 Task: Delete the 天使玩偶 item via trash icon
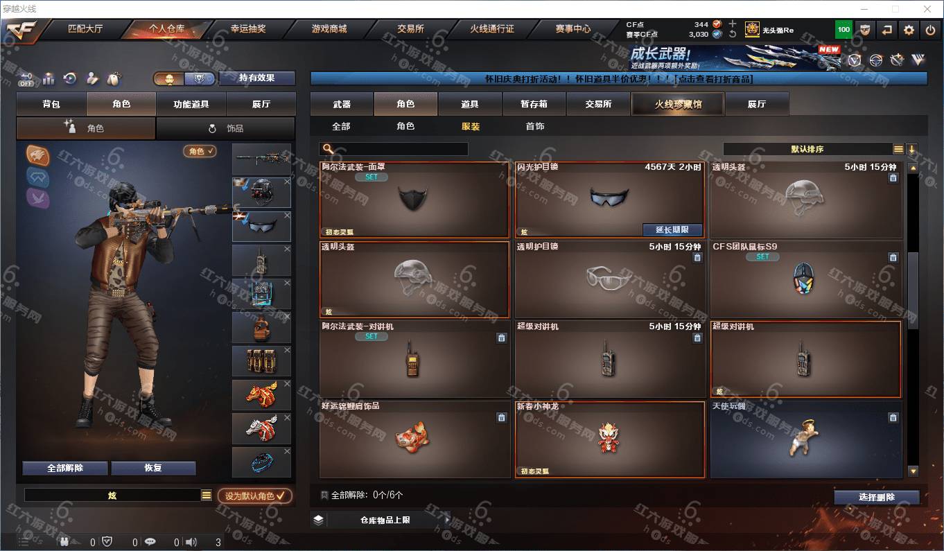coord(893,417)
